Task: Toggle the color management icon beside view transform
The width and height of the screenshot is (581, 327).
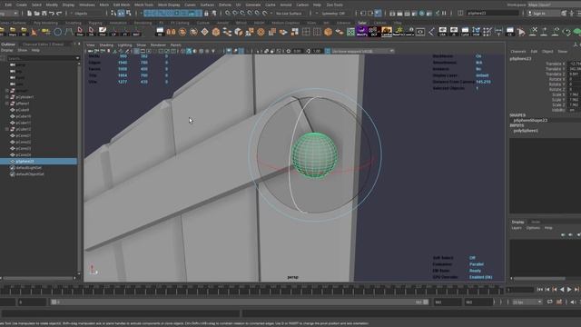Action: click(328, 51)
